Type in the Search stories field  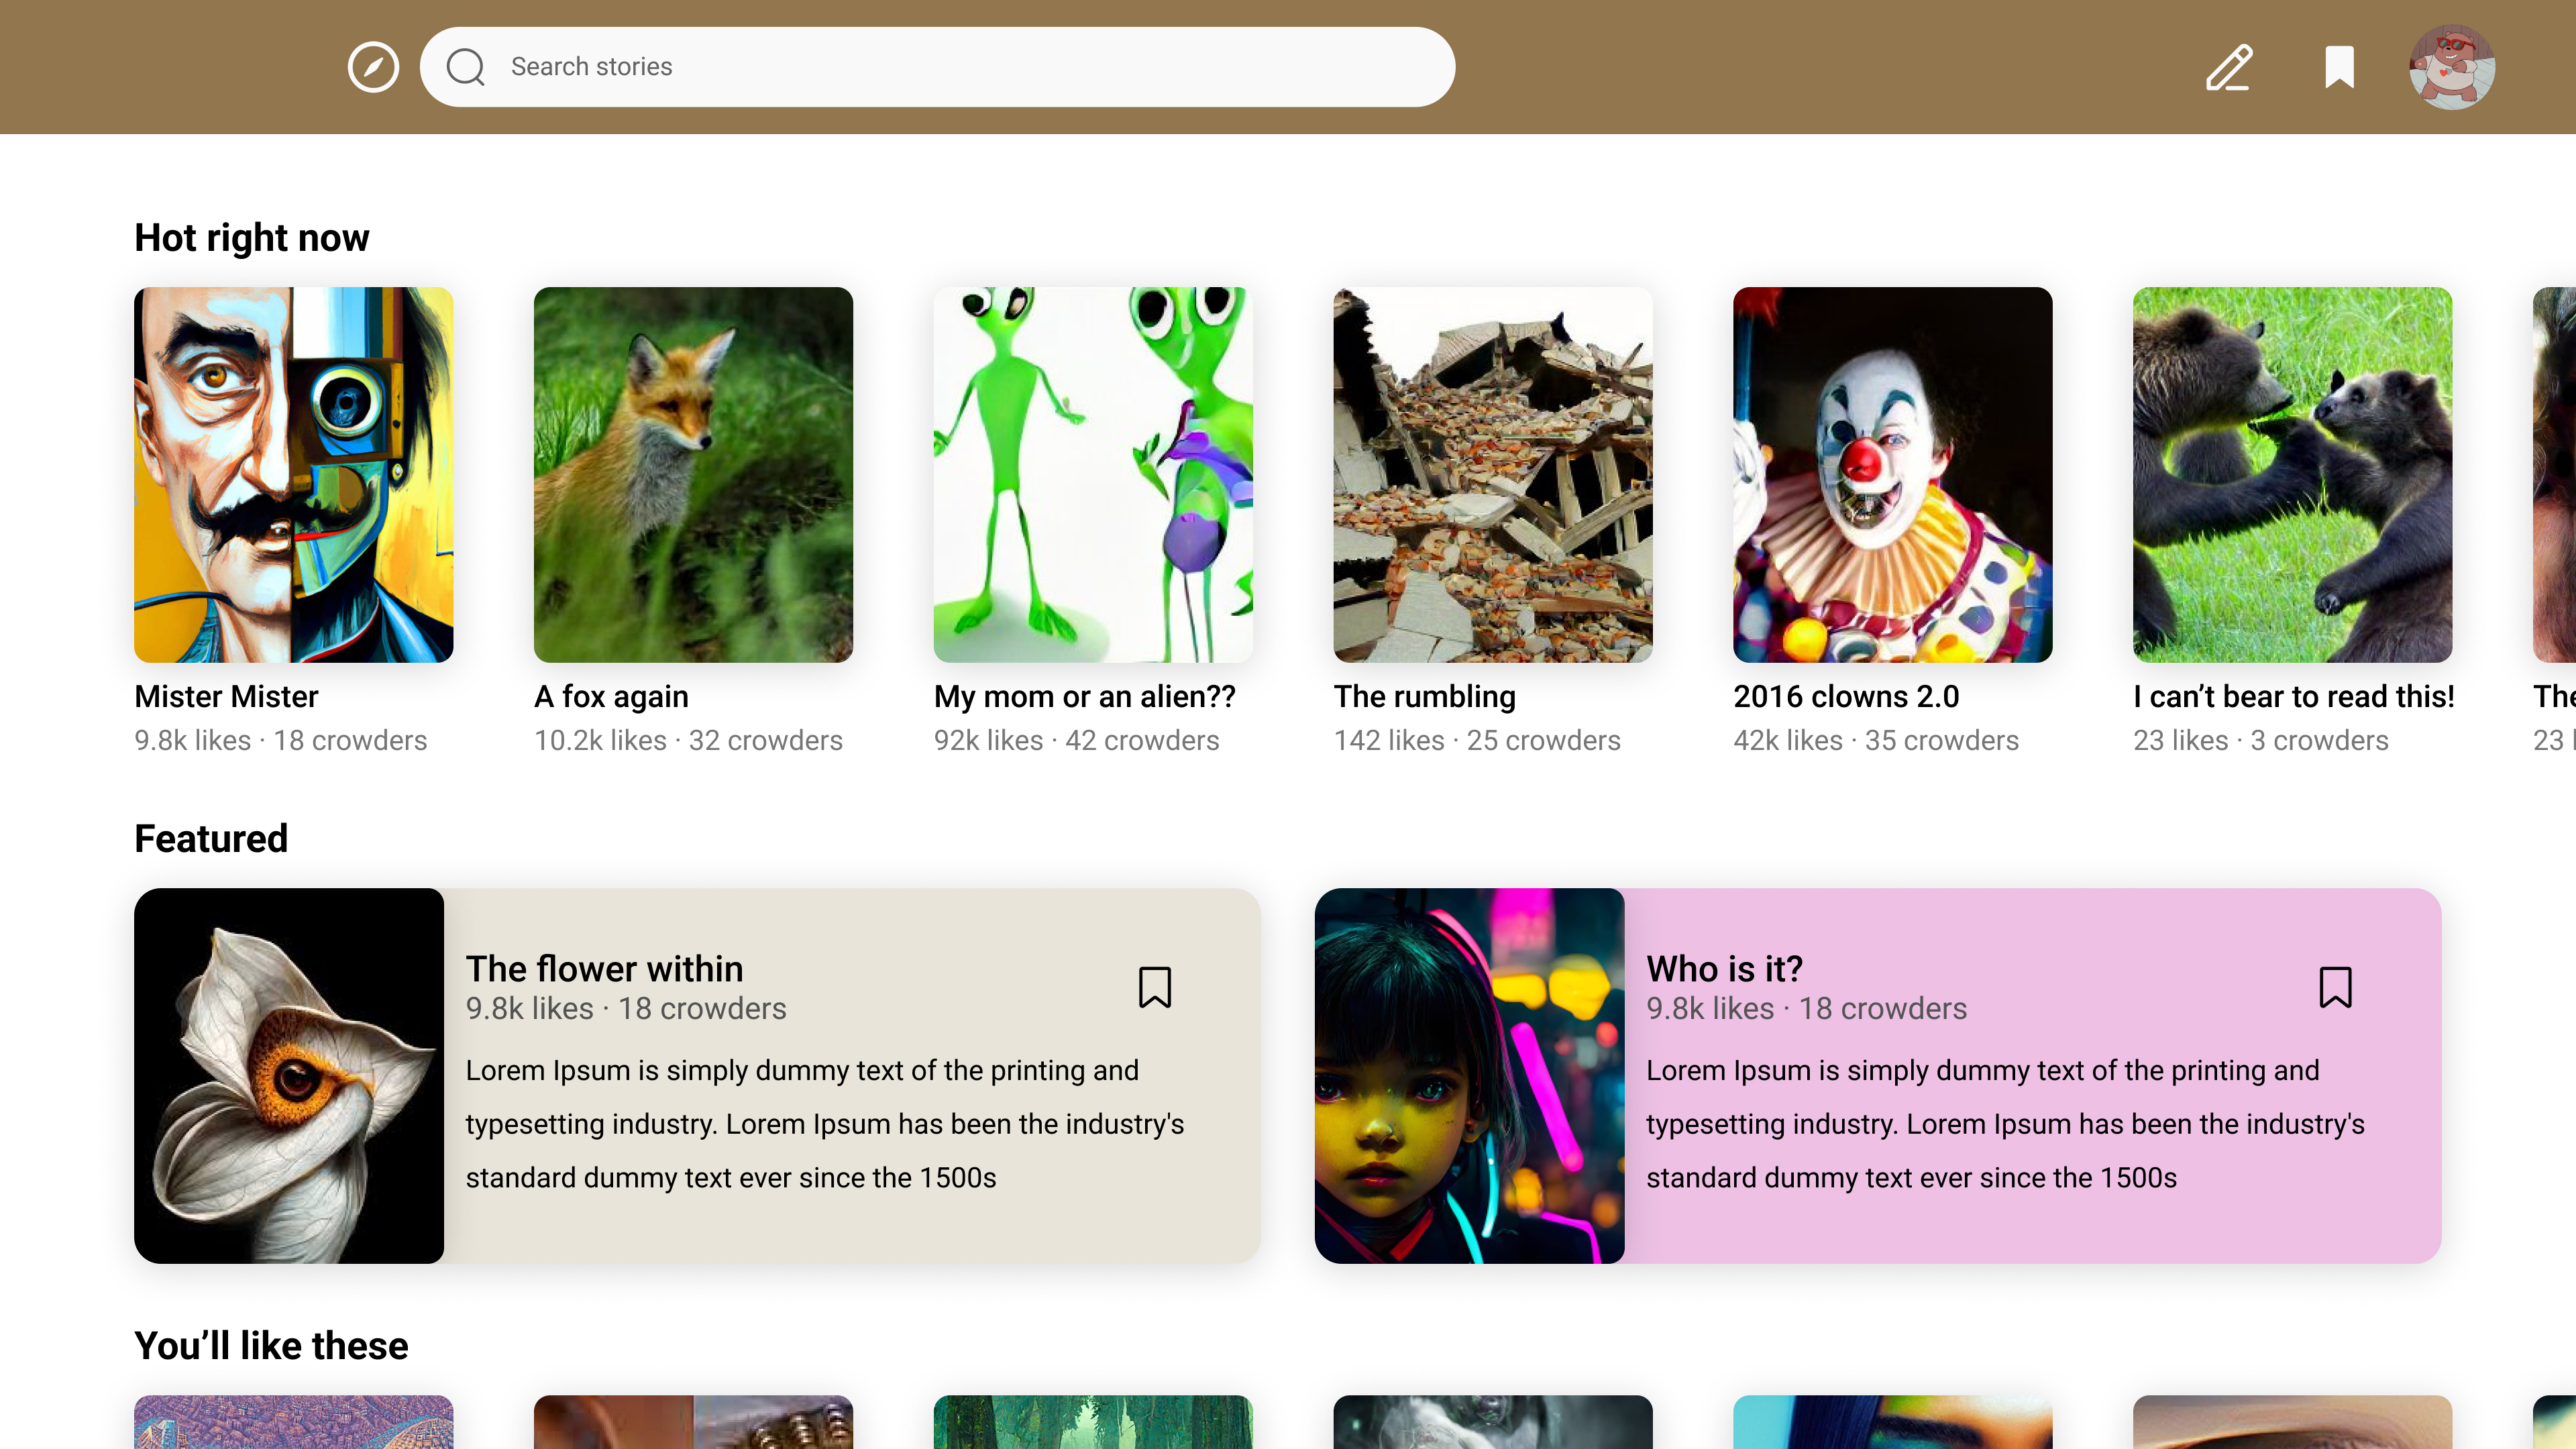tap(960, 67)
